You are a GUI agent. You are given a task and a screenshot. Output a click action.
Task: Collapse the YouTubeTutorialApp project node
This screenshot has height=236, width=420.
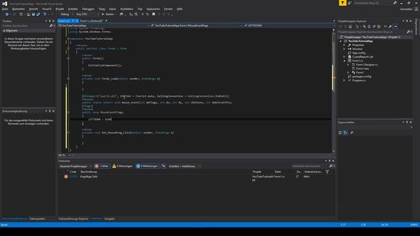[341, 41]
